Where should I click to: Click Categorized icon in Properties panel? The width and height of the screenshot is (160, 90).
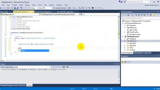point(123,62)
